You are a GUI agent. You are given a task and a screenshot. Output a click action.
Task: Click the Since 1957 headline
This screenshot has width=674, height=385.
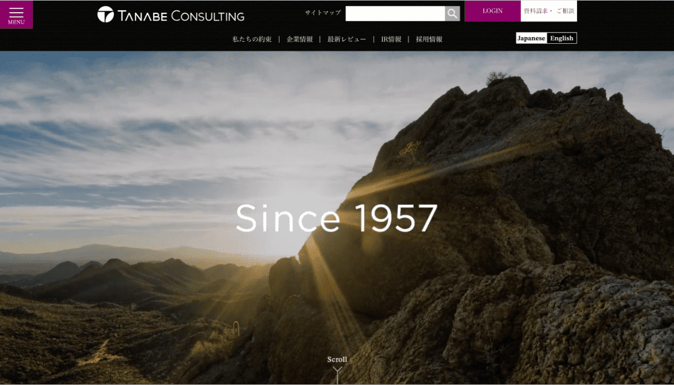click(336, 218)
